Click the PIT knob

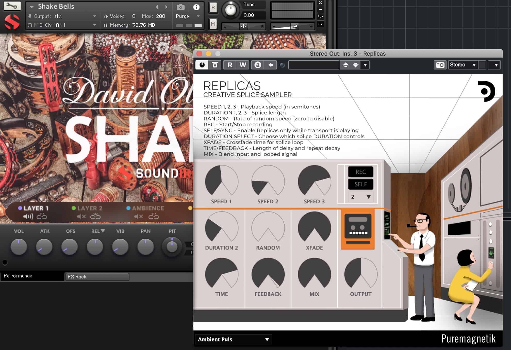pyautogui.click(x=172, y=247)
